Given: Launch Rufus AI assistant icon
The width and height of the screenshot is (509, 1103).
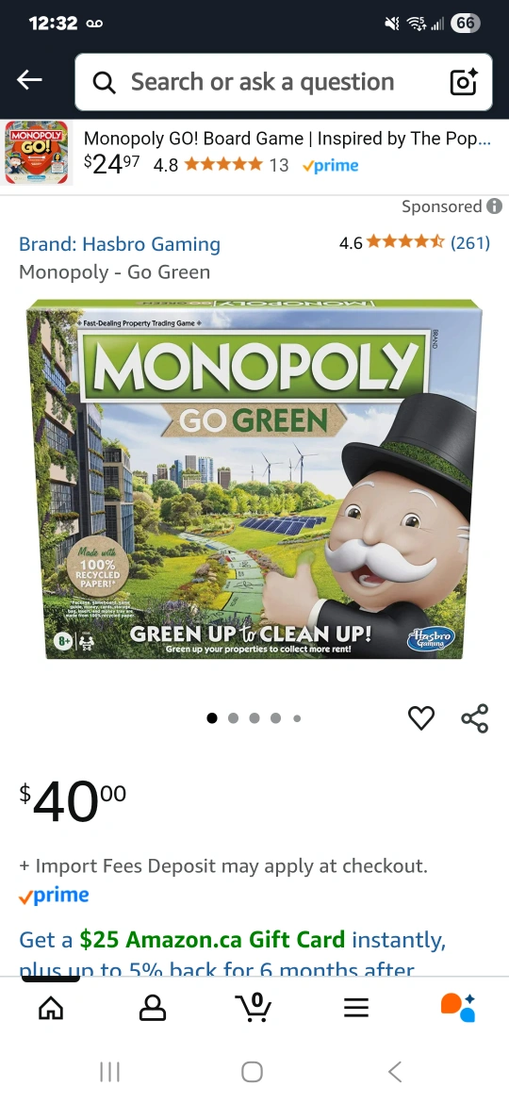Looking at the screenshot, I should point(458,1008).
